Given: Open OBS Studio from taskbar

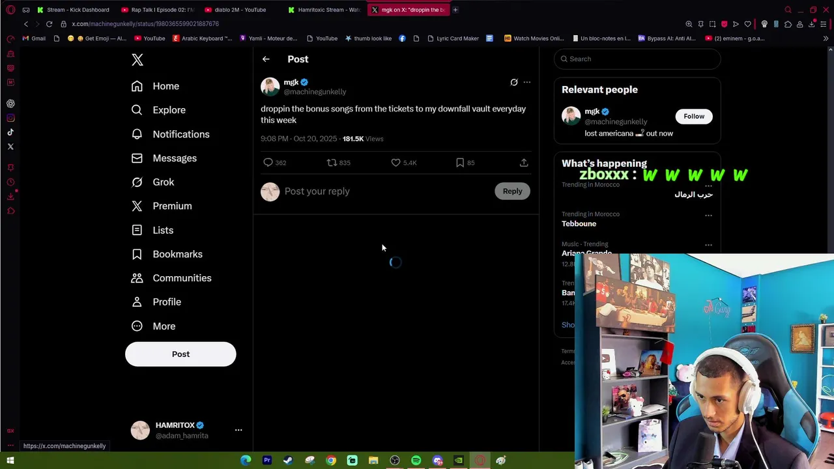Looking at the screenshot, I should pos(395,461).
